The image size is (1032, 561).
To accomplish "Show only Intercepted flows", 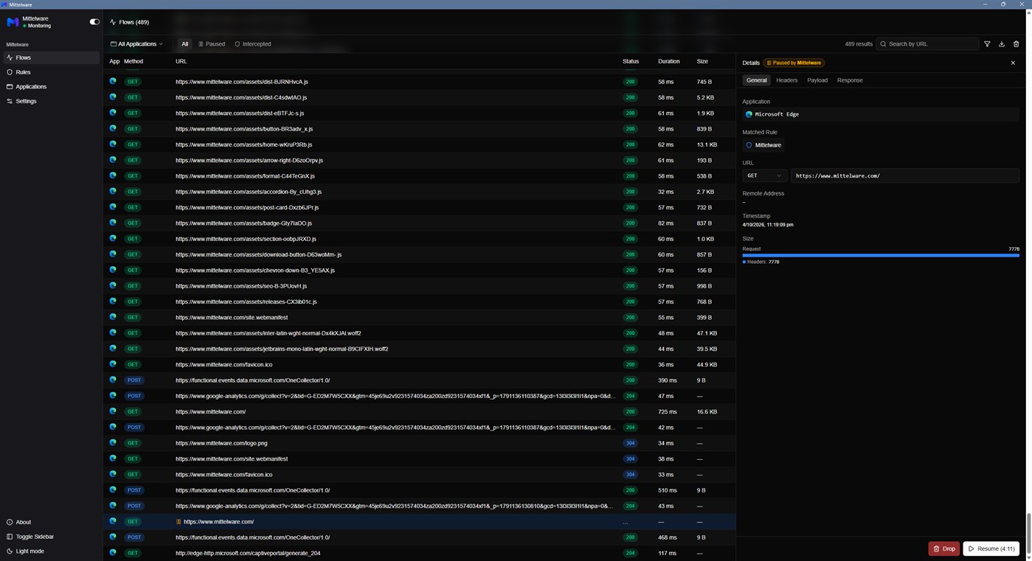I will [253, 44].
